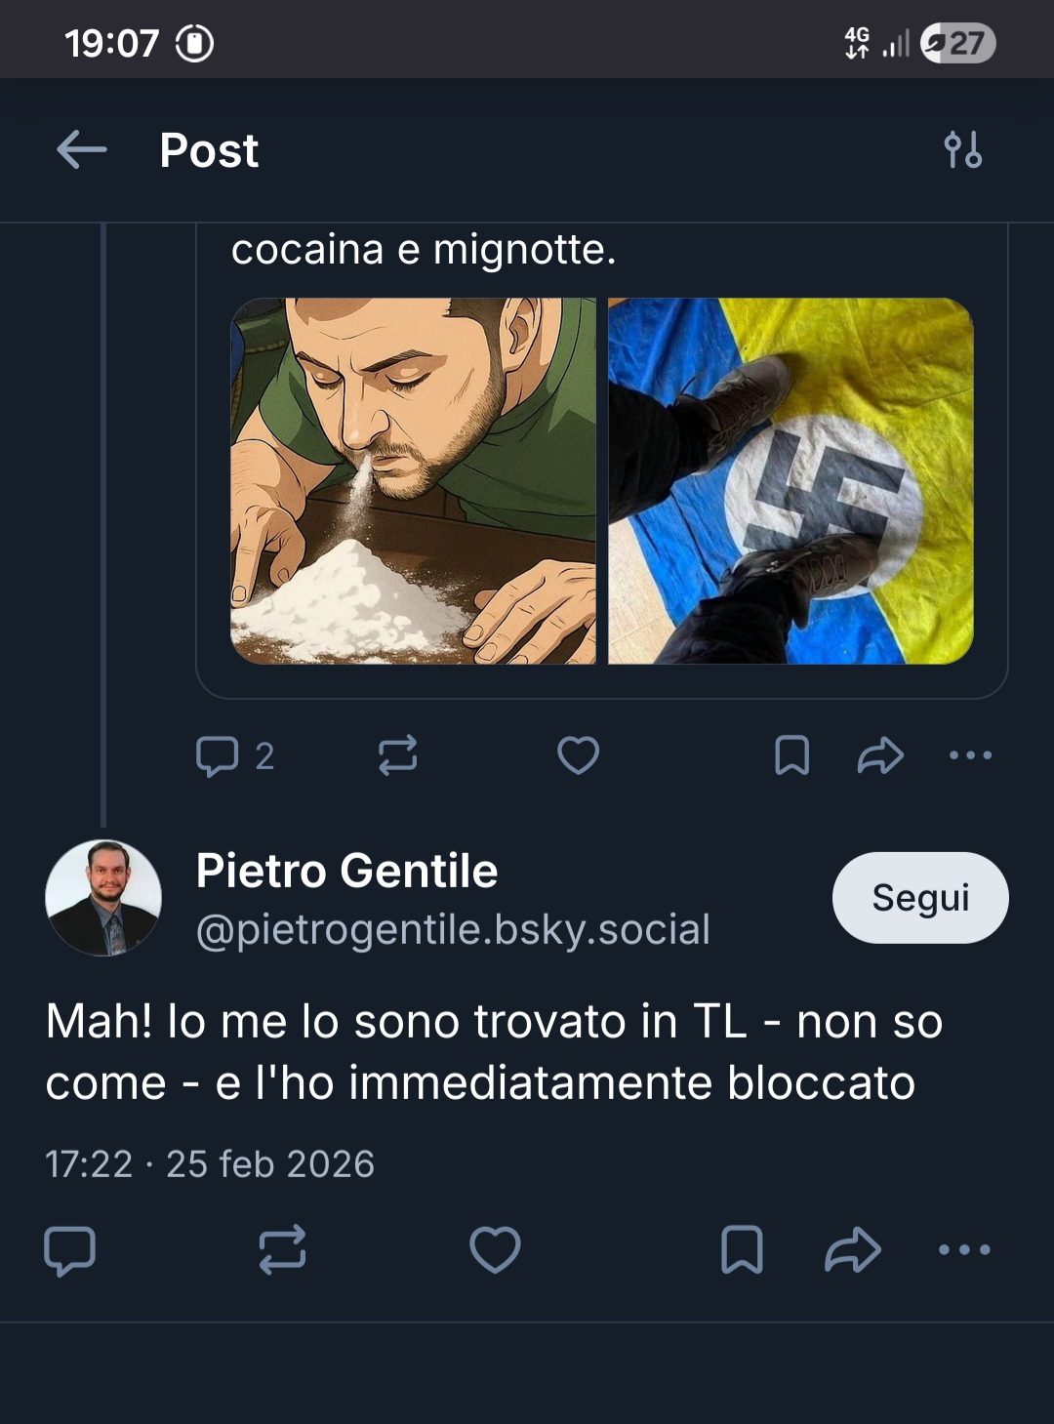Viewport: 1054px width, 1424px height.
Task: Save Pietro Gentile's post with the bookmark icon
Action: (x=742, y=1250)
